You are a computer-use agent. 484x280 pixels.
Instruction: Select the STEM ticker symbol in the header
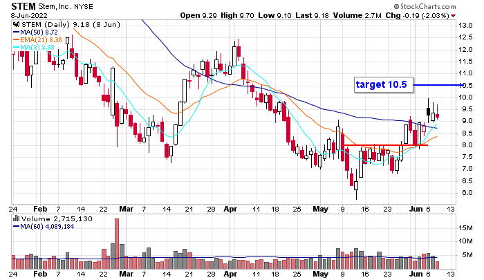pyautogui.click(x=23, y=6)
